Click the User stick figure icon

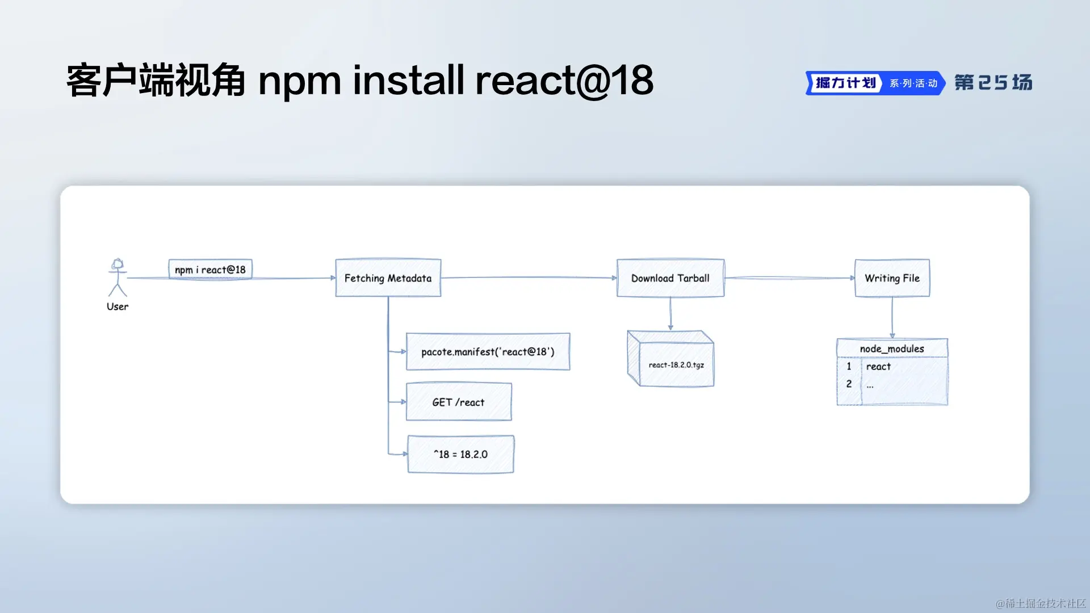point(118,278)
